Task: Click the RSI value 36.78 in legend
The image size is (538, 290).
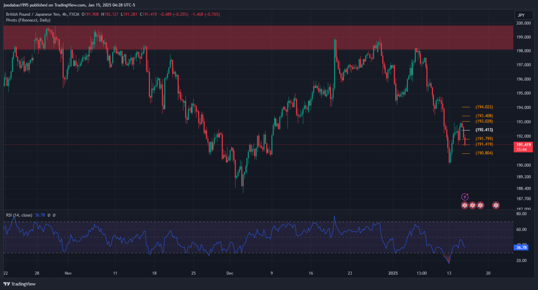Action: (39, 215)
